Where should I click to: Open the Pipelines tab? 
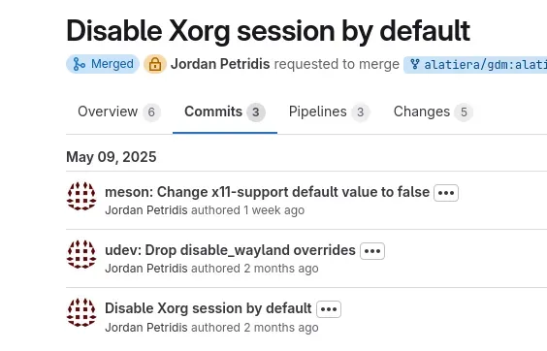click(329, 112)
